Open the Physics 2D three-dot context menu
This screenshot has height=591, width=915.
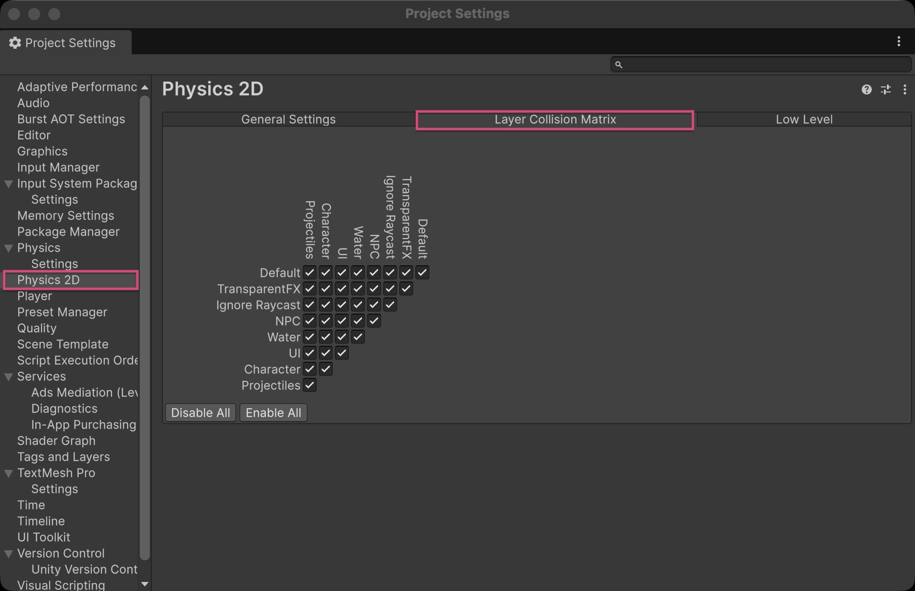tap(905, 89)
